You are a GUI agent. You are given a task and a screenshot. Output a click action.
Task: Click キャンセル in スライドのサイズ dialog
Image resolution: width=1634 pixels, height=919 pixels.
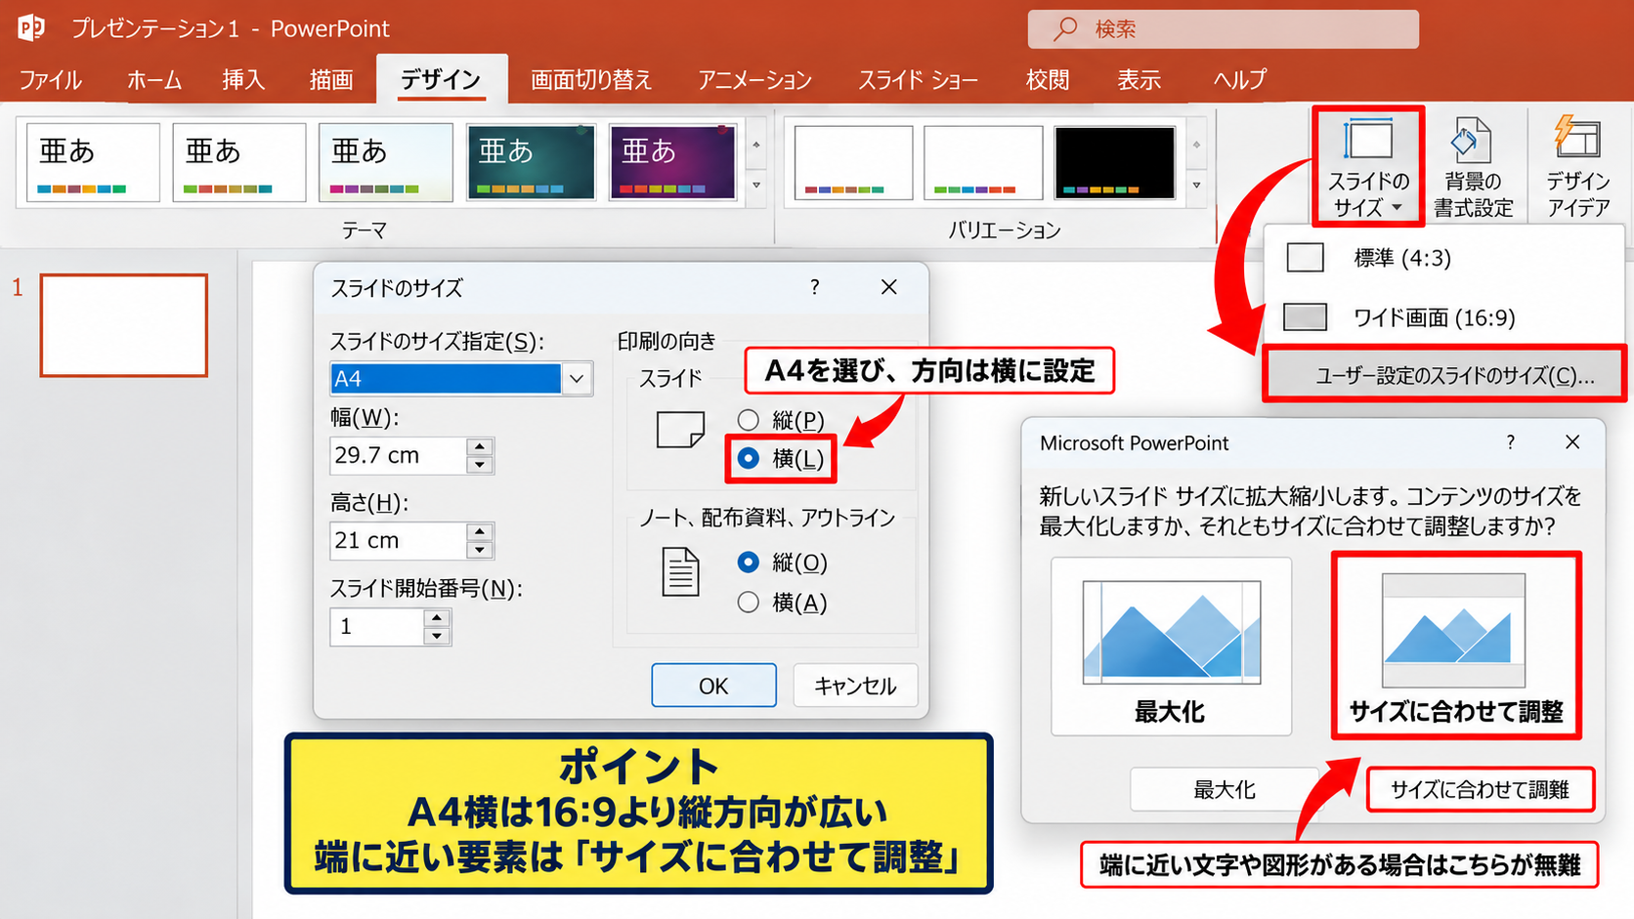855,686
